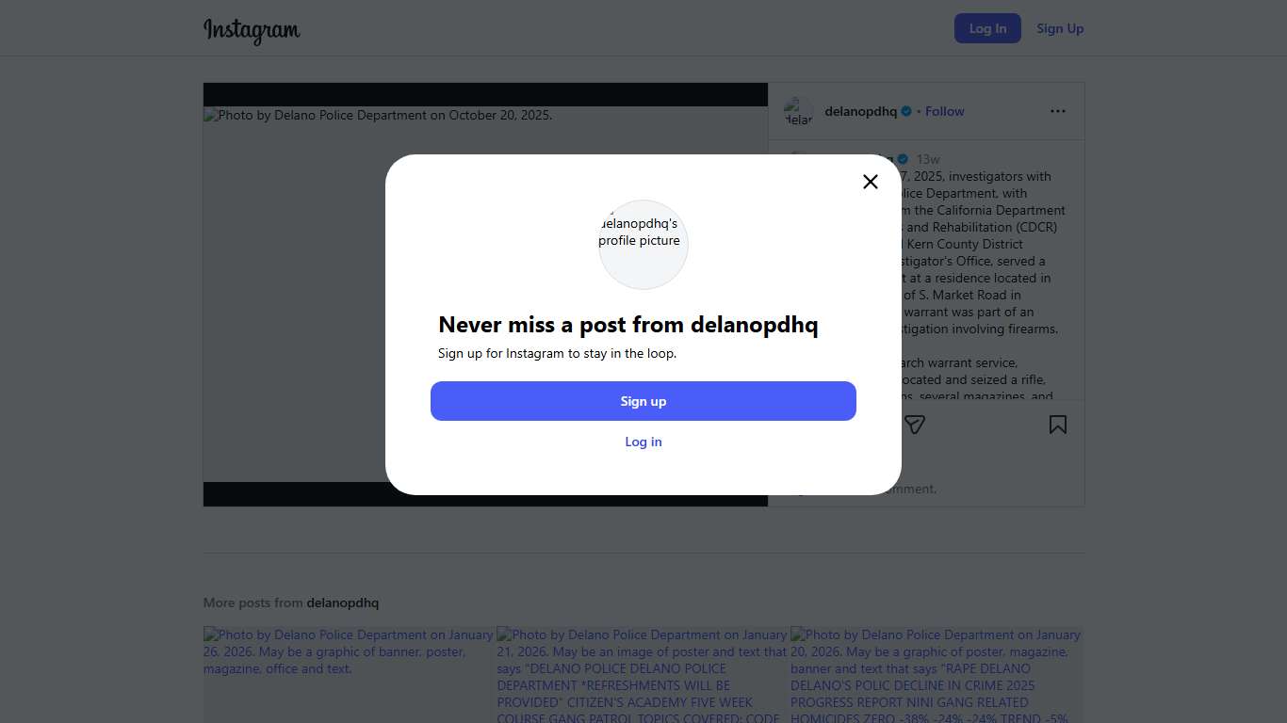Close the sign-up popup with the X
1287x723 pixels.
[x=871, y=182]
